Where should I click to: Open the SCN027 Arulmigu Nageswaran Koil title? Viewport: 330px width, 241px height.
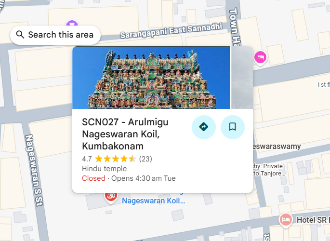pos(125,134)
